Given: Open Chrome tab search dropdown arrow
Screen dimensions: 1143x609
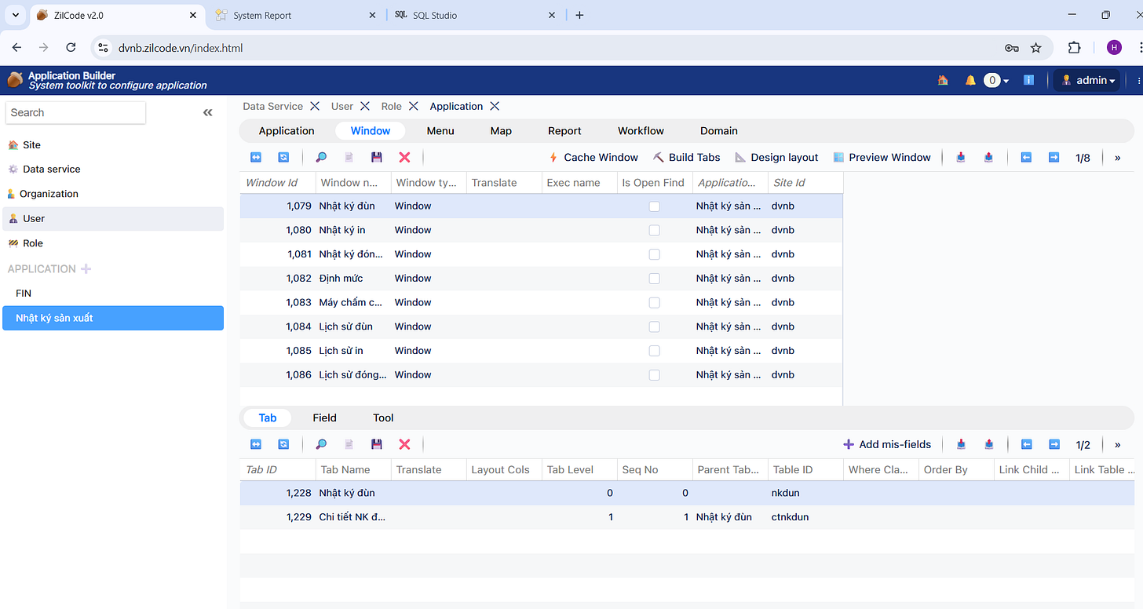Looking at the screenshot, I should click(15, 15).
